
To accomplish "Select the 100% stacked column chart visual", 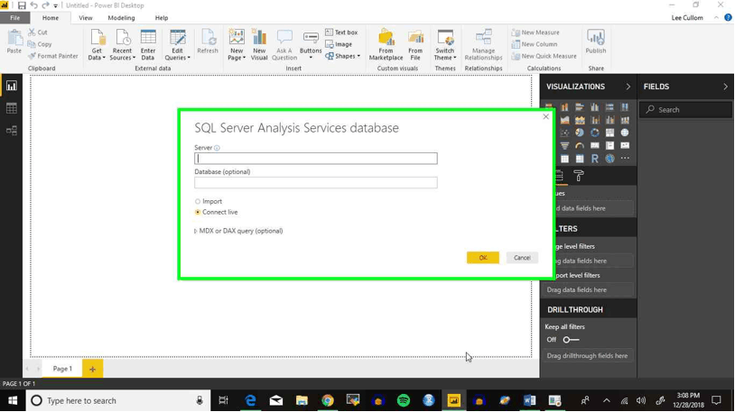I will click(624, 107).
